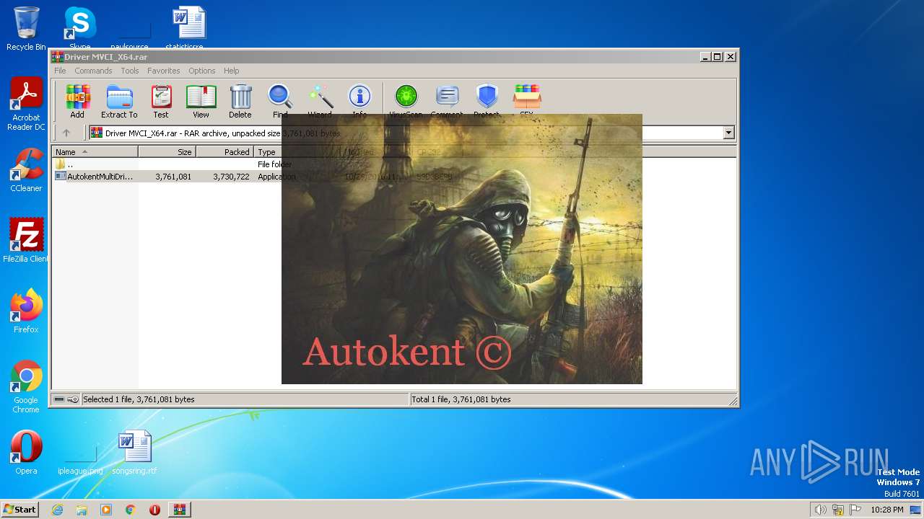Viewport: 924px width, 519px height.
Task: Open Opera from the taskbar
Action: [x=154, y=510]
